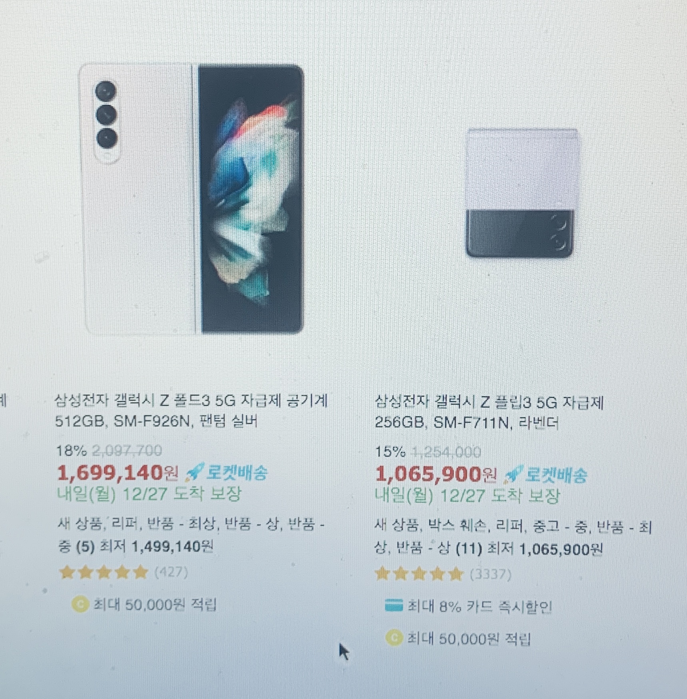Click the star rating of the Flip3

(x=419, y=574)
